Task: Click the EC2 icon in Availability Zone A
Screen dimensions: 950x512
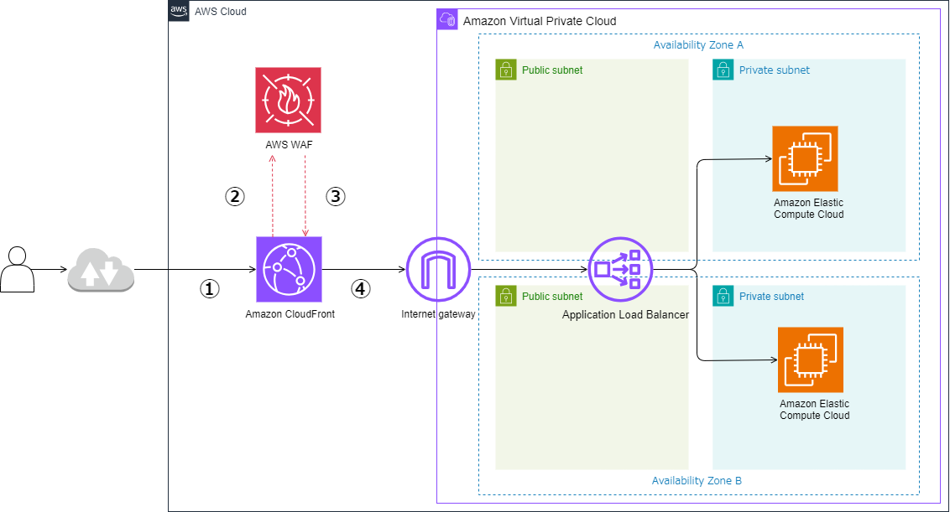Action: tap(805, 158)
